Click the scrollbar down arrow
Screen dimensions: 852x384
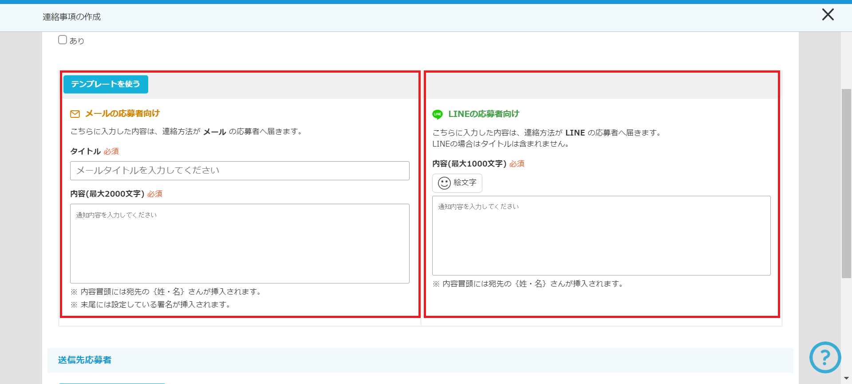846,378
